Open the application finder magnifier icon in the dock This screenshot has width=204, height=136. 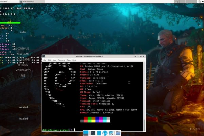(x=111, y=133)
